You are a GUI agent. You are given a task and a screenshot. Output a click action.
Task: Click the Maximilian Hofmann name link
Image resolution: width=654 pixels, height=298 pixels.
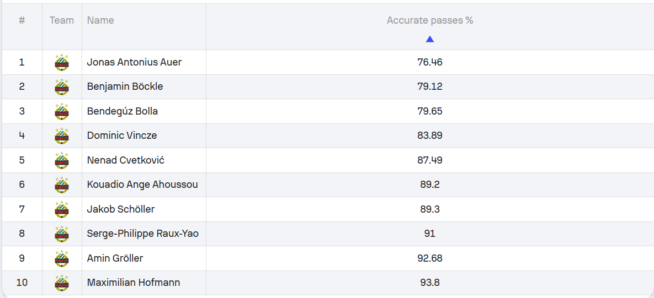coord(134,283)
